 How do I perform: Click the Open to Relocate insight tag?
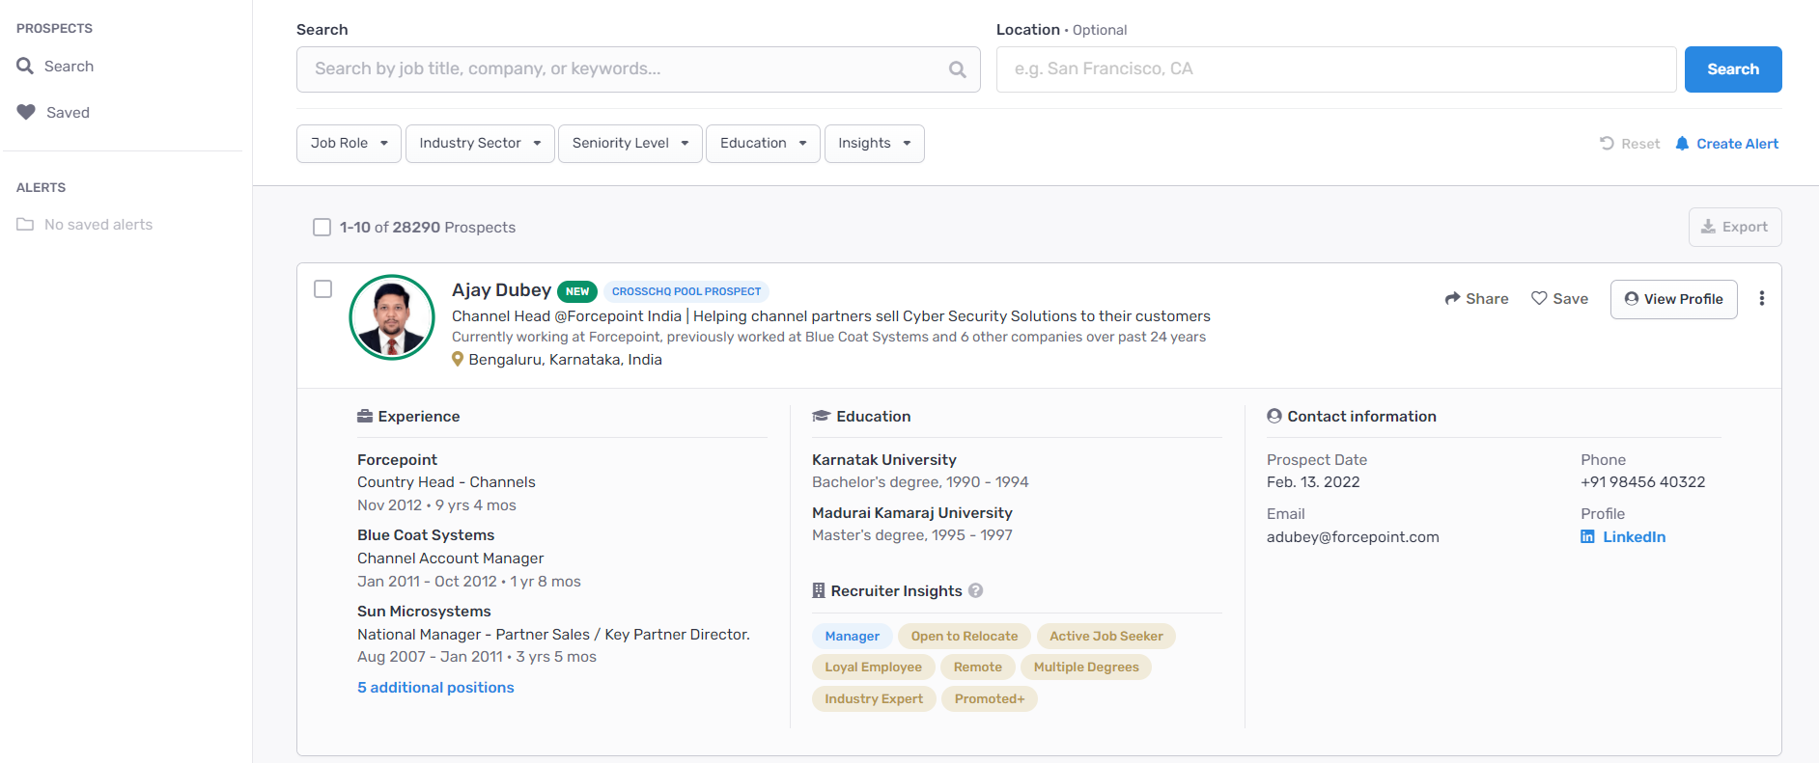pos(965,637)
